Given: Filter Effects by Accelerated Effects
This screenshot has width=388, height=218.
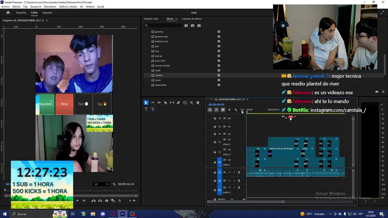Looking at the screenshot, I should tap(186, 25).
